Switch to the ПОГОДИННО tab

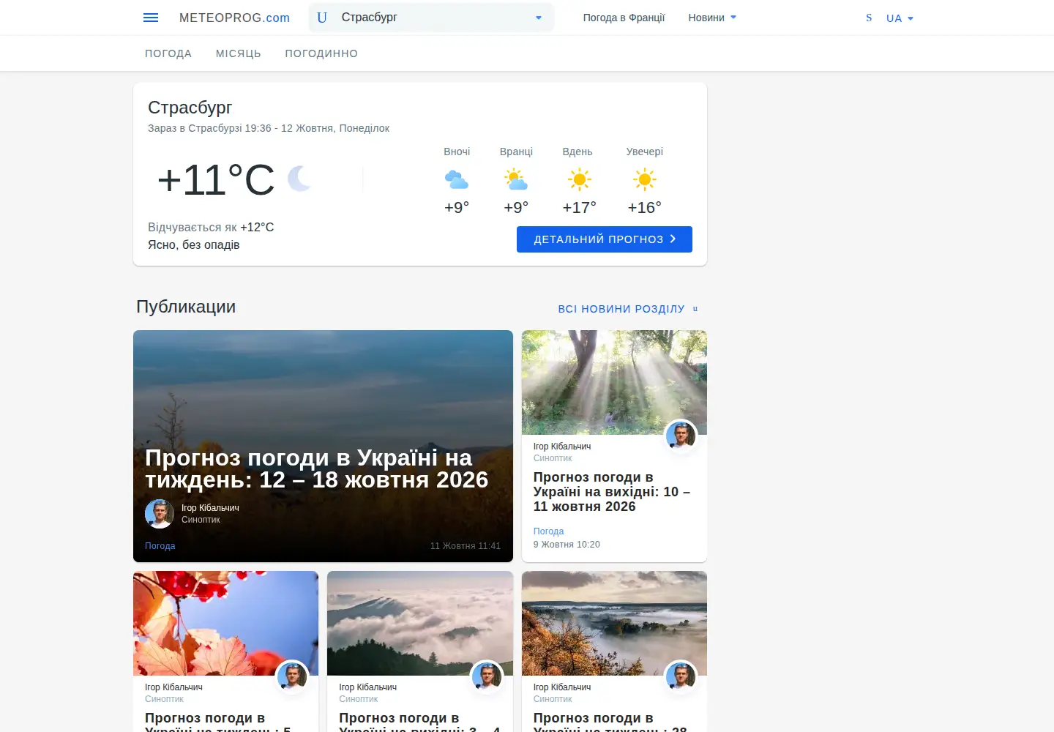click(x=321, y=53)
